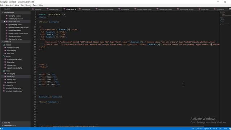Click the EXPLORER panel title
Screen dimensions: 231x130
pyautogui.click(x=7, y=9)
